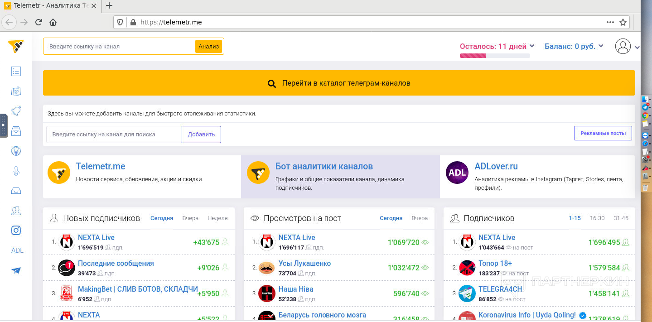Open a new browser tab with plus
This screenshot has width=652, height=322.
(x=109, y=6)
